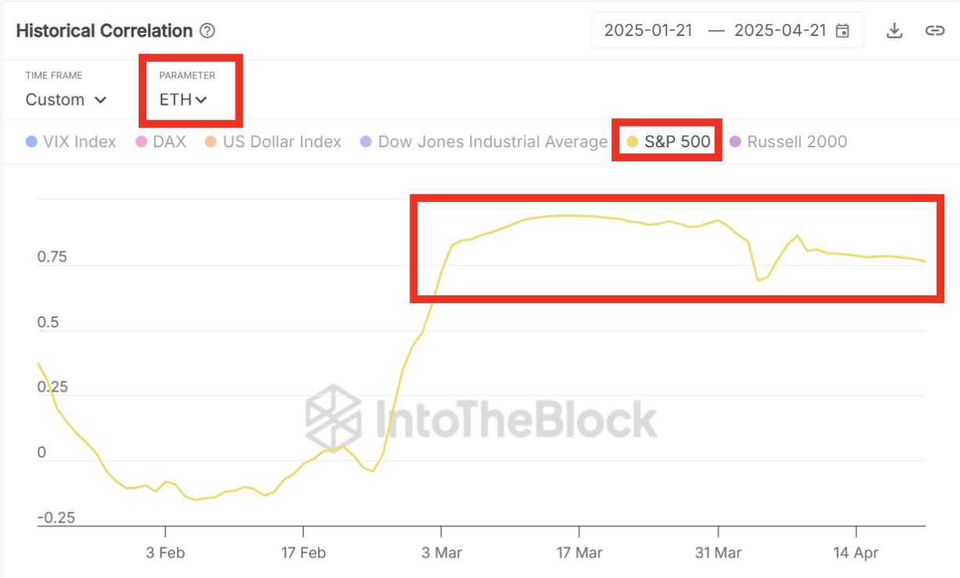Screen dimensions: 960x578
Task: Click the start date 2025-01-21
Action: (648, 29)
